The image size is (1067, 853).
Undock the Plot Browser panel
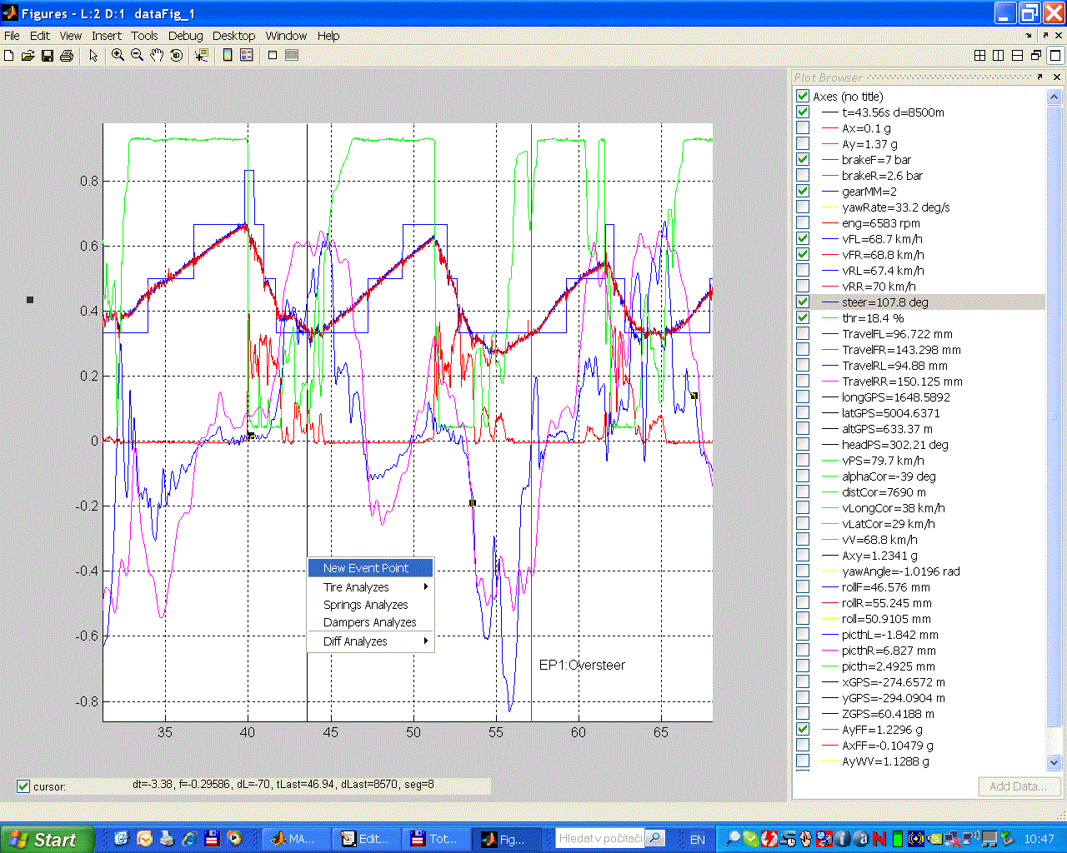click(1039, 77)
